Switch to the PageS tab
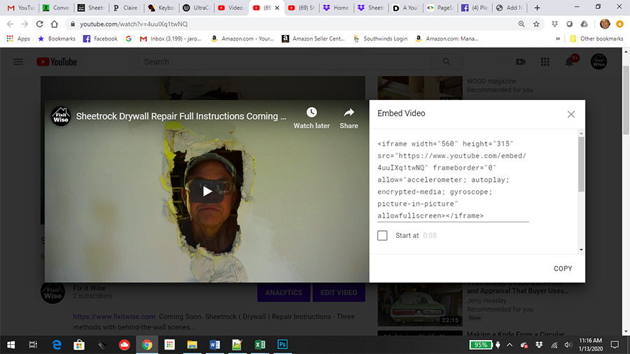The width and height of the screenshot is (630, 354). point(441,8)
